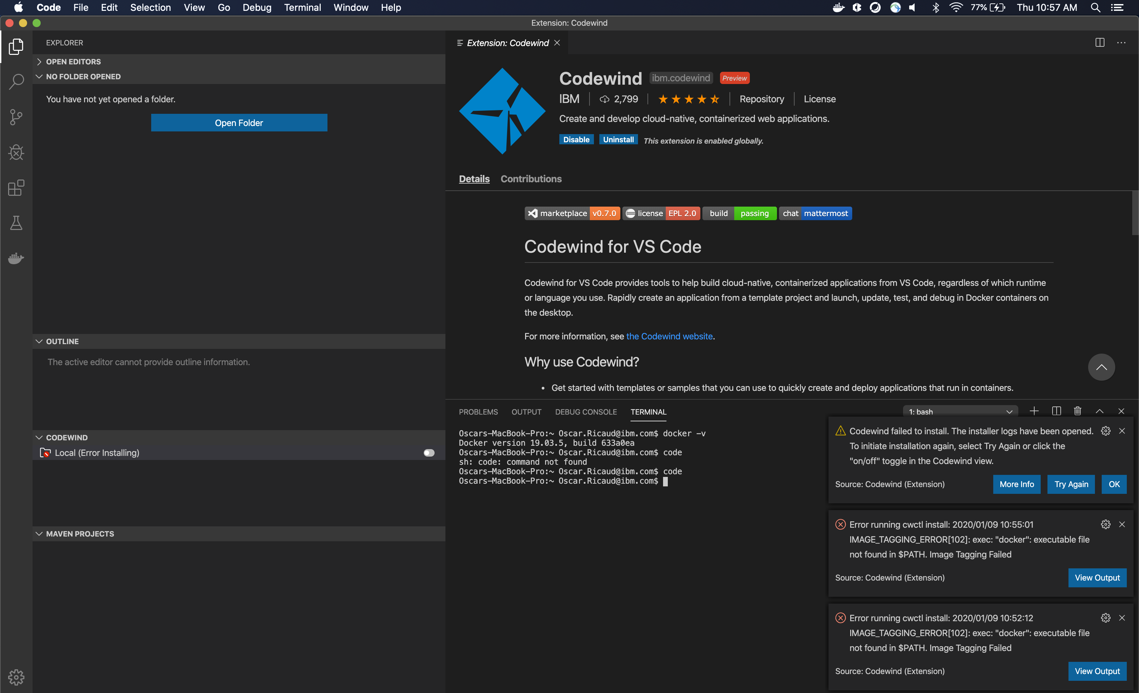
Task: Open the Manage gear icon at bottom left
Action: [16, 677]
